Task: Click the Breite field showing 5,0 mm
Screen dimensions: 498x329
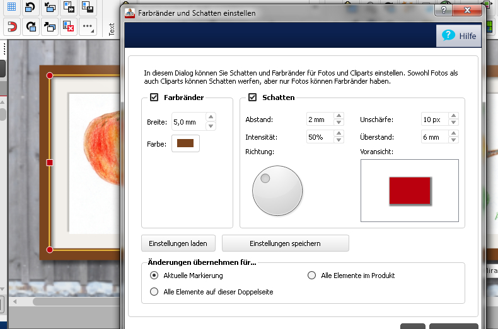Action: click(x=189, y=121)
